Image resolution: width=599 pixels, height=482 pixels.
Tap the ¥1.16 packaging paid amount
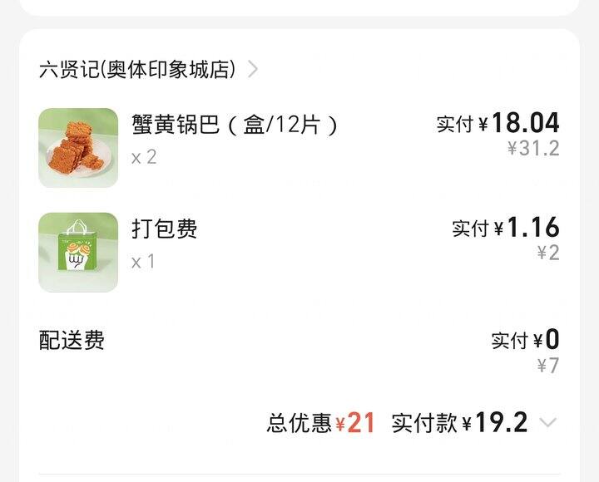tap(532, 228)
